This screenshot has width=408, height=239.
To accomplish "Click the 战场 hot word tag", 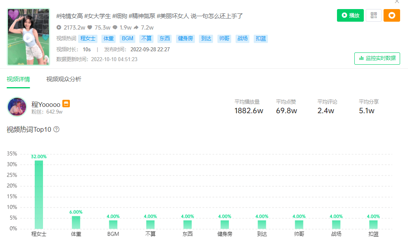I will click(x=242, y=39).
